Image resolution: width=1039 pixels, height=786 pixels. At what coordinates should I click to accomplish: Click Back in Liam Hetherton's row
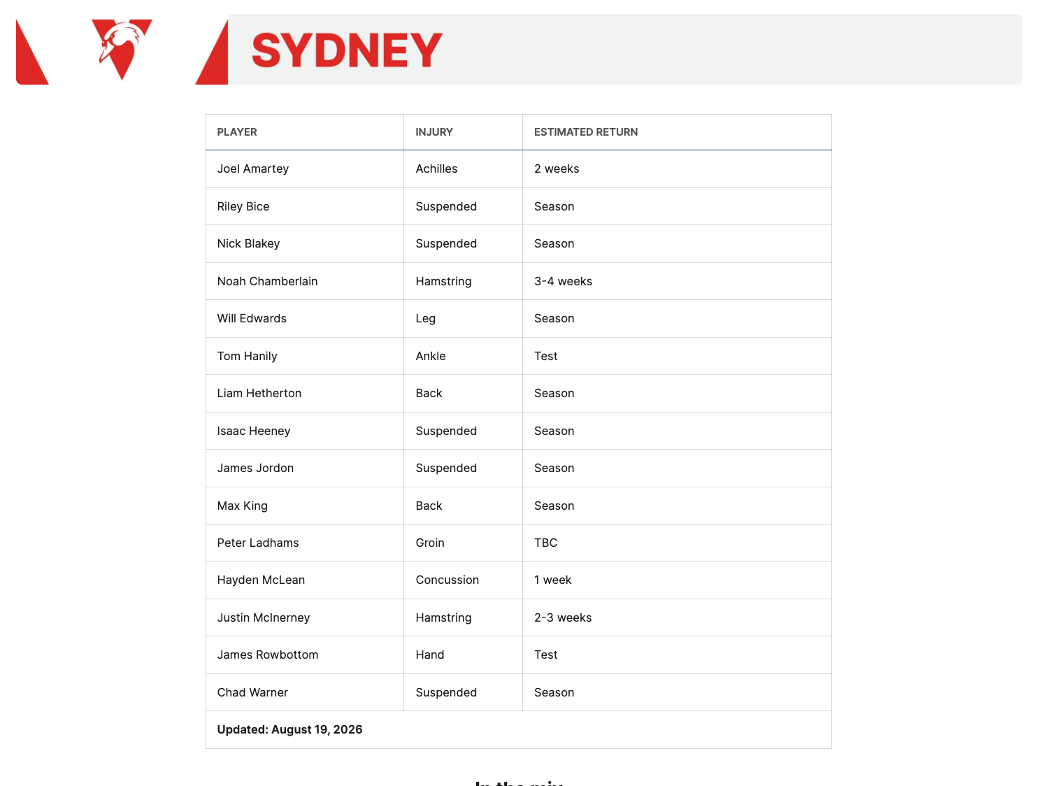coord(429,394)
